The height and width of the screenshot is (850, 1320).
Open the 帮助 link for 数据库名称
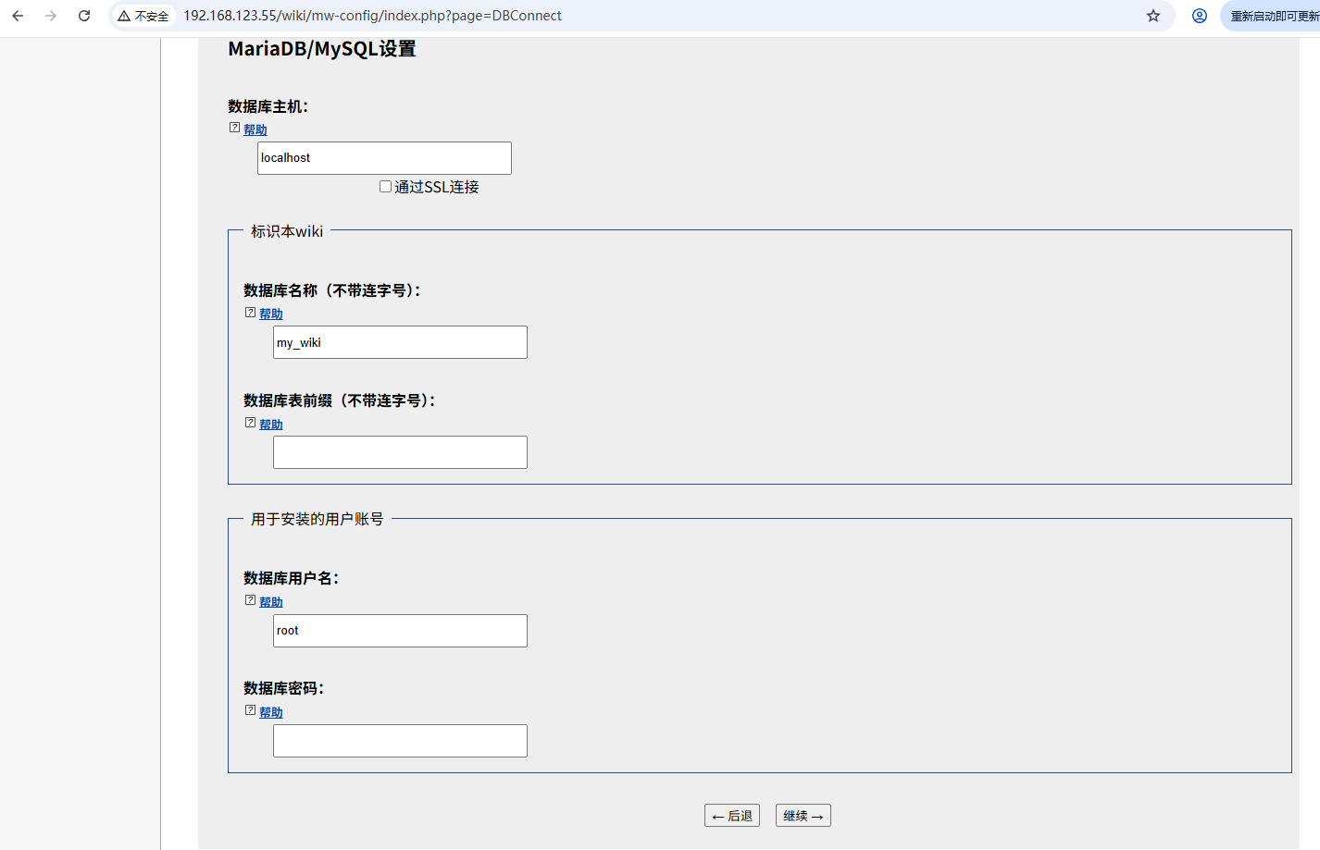[x=271, y=314]
